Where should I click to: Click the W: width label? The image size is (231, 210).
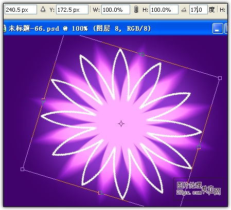click(x=96, y=10)
